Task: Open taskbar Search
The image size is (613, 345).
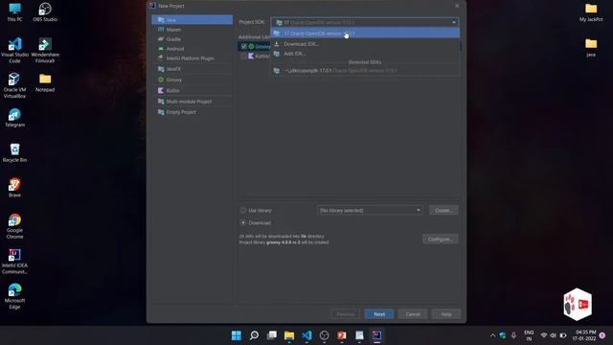Action: (254, 335)
